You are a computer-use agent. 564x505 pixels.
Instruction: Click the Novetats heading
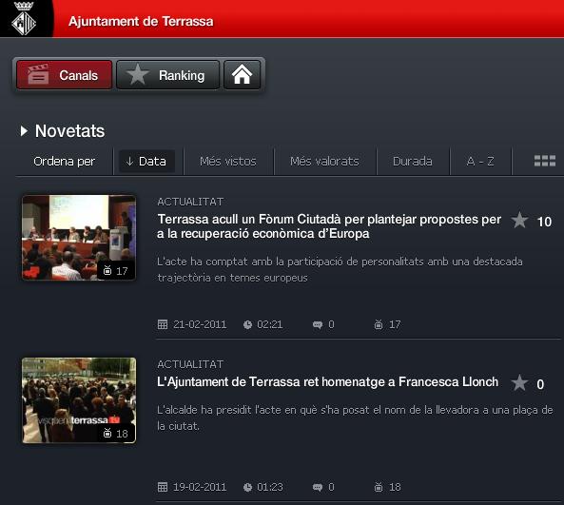[x=69, y=131]
